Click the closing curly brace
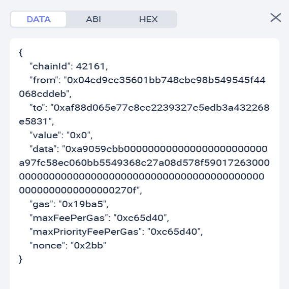The width and height of the screenshot is (289, 289). (x=21, y=260)
